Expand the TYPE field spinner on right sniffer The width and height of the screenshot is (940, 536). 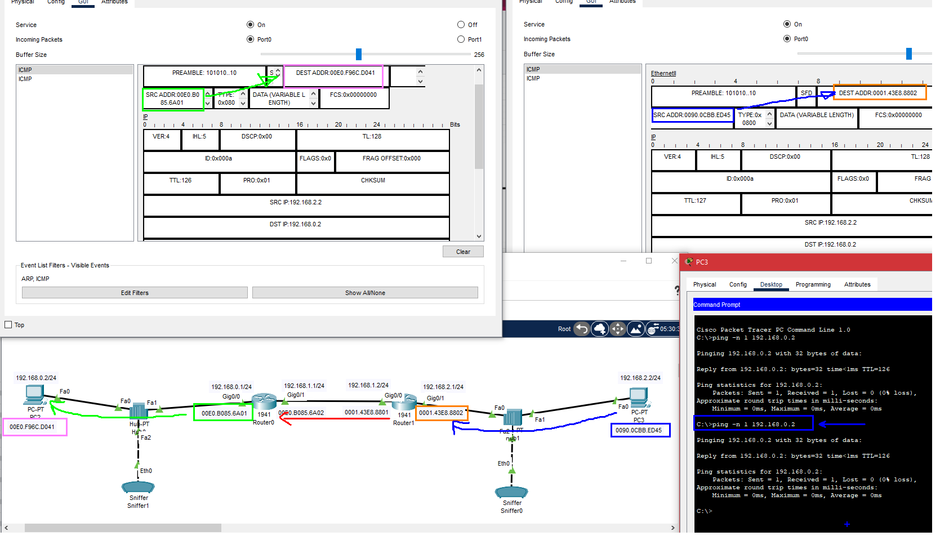click(769, 123)
